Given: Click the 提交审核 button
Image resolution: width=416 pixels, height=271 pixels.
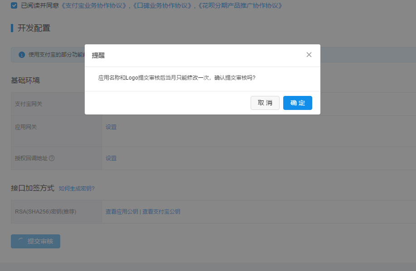Looking at the screenshot, I should [x=35, y=241].
